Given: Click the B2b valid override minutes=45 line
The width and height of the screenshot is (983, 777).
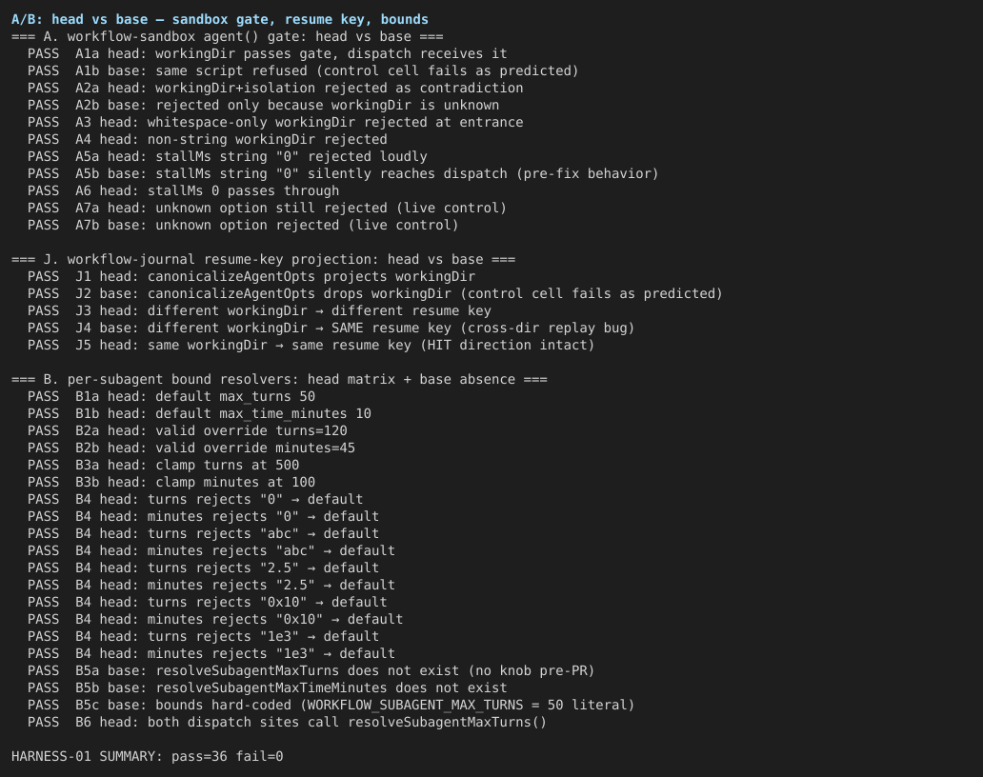Looking at the screenshot, I should (x=191, y=448).
